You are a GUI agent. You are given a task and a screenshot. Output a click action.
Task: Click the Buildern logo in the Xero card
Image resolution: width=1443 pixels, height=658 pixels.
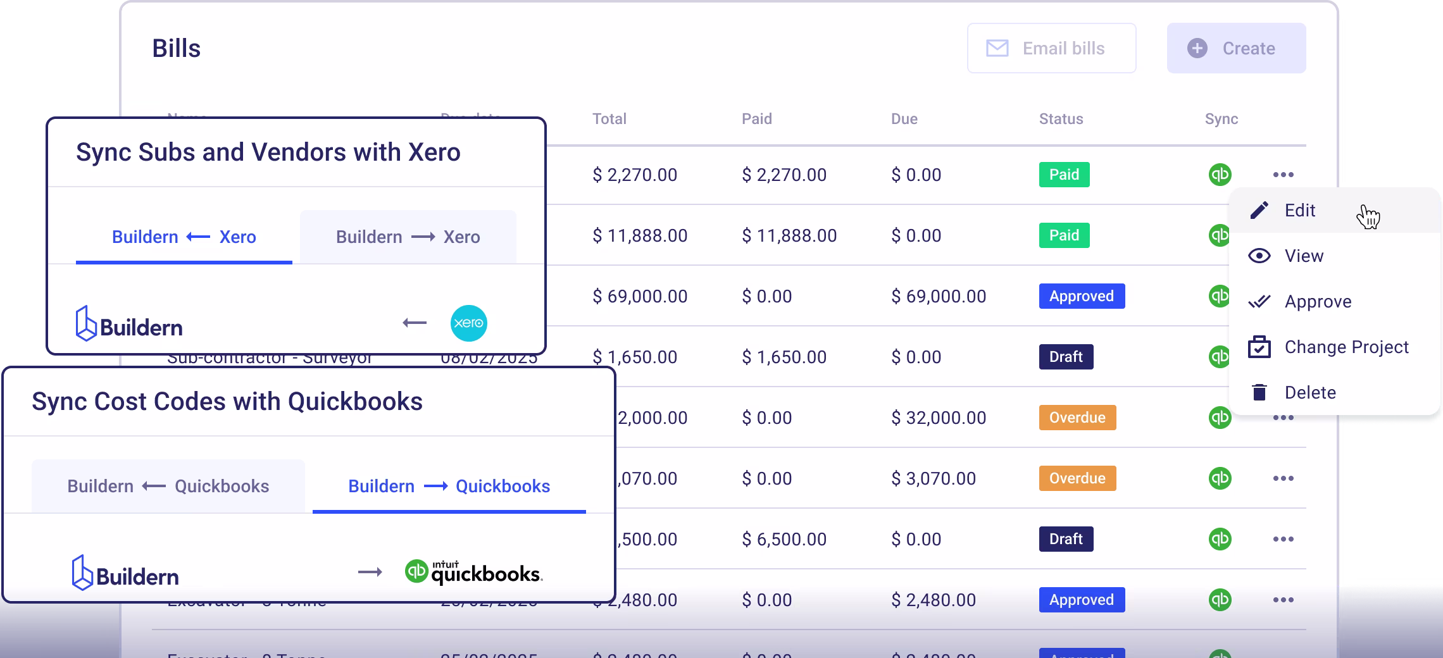pos(129,324)
